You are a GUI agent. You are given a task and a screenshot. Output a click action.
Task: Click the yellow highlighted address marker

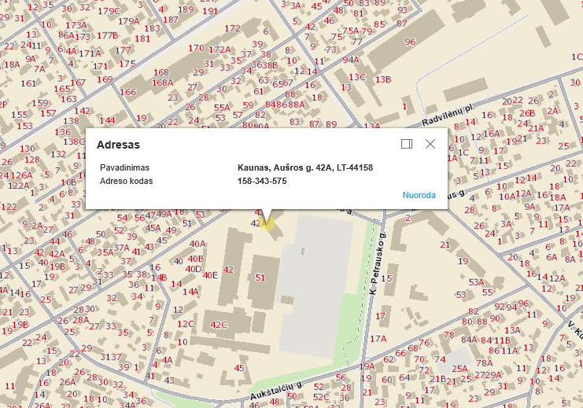pyautogui.click(x=268, y=224)
